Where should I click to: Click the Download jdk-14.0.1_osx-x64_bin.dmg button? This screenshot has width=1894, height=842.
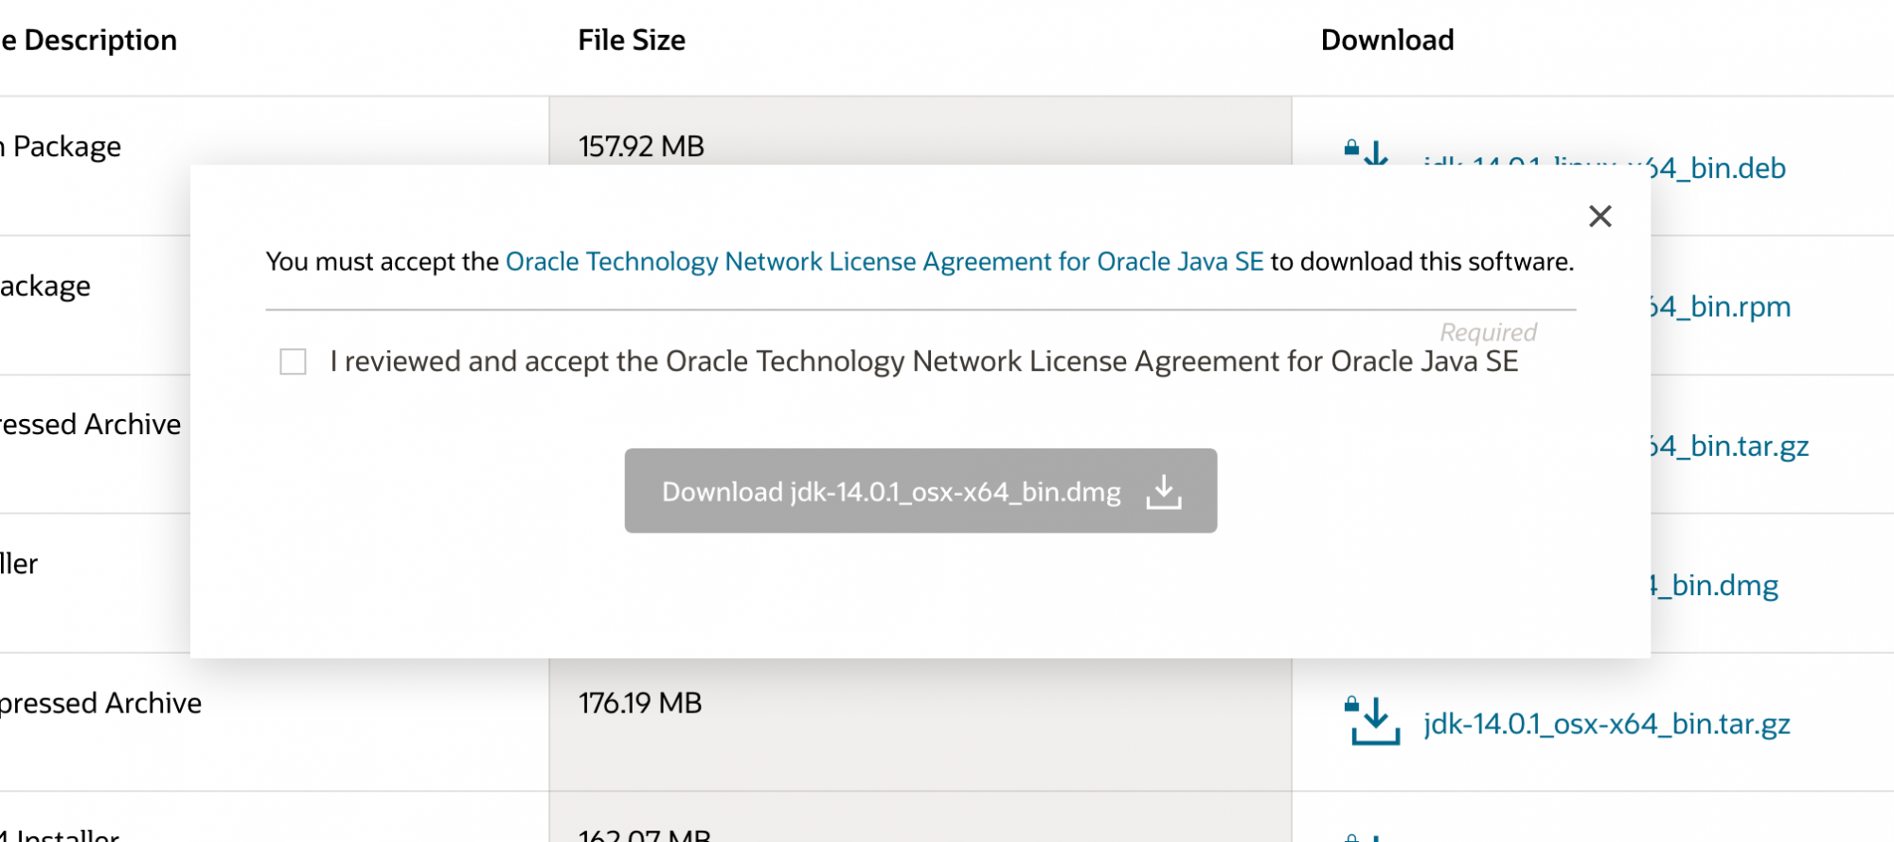[920, 490]
